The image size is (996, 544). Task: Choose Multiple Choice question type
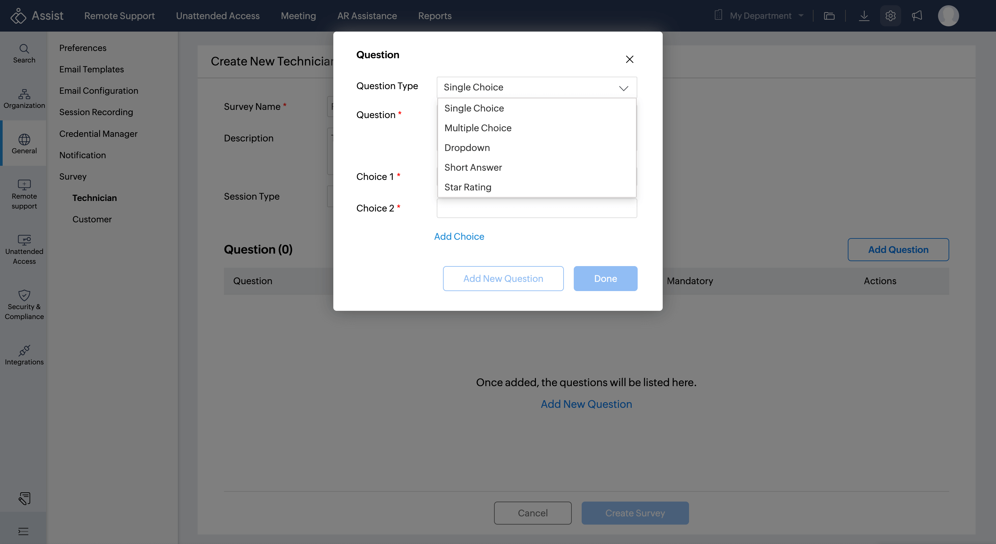[x=478, y=128]
